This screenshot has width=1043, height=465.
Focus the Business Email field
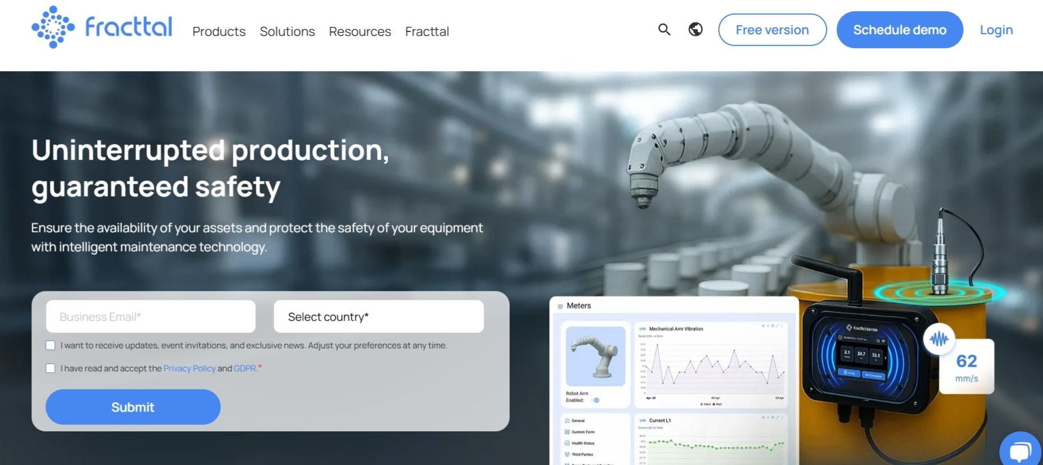pyautogui.click(x=151, y=317)
